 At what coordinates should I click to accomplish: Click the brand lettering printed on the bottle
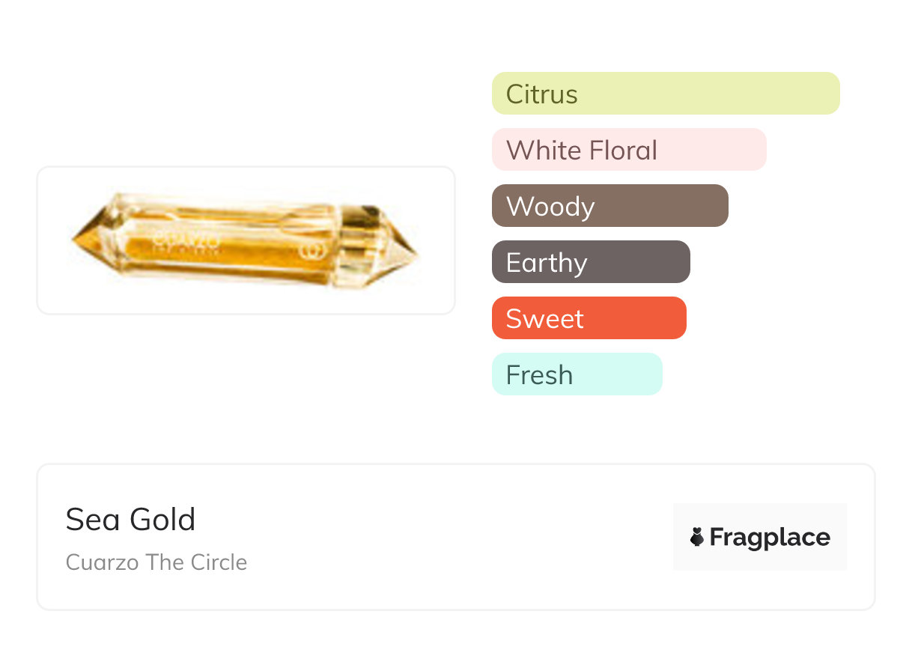[186, 240]
